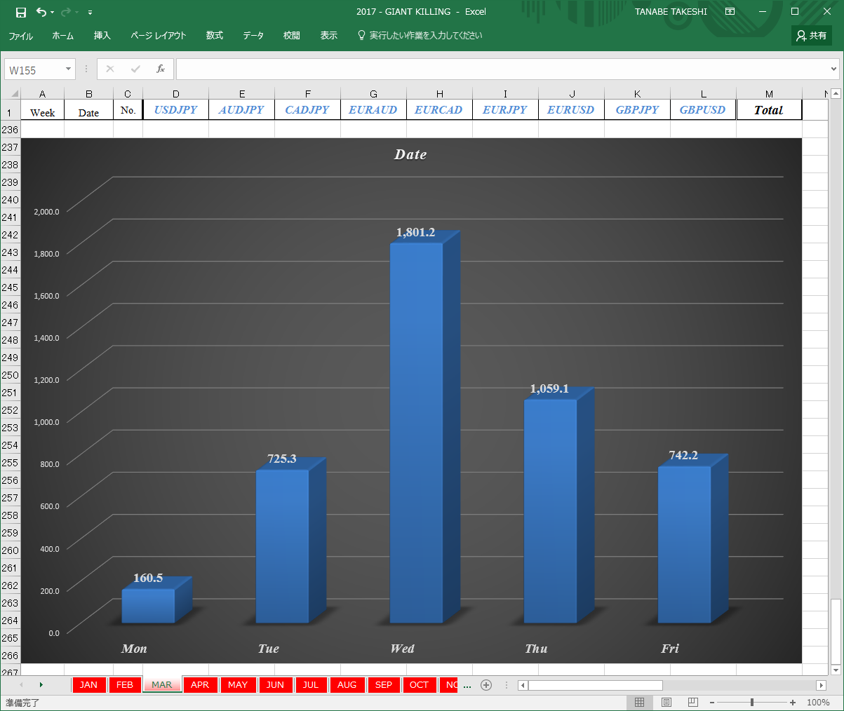Click the Undo arrow icon
This screenshot has height=711, width=844.
click(41, 12)
